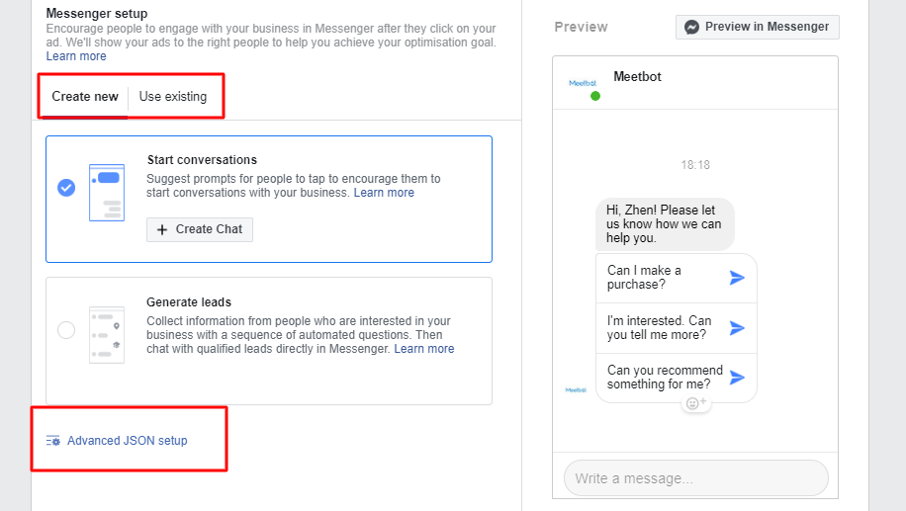Click the Preview in Messenger button
The width and height of the screenshot is (906, 511).
pyautogui.click(x=758, y=27)
